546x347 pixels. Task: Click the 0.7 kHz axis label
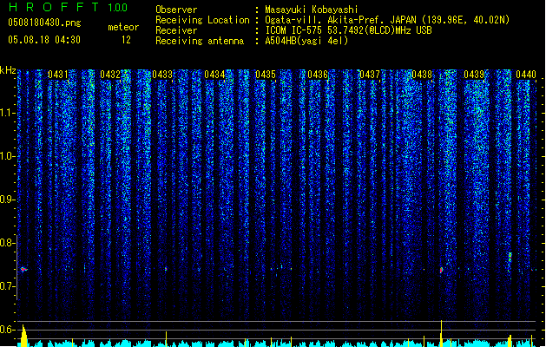(x=7, y=286)
